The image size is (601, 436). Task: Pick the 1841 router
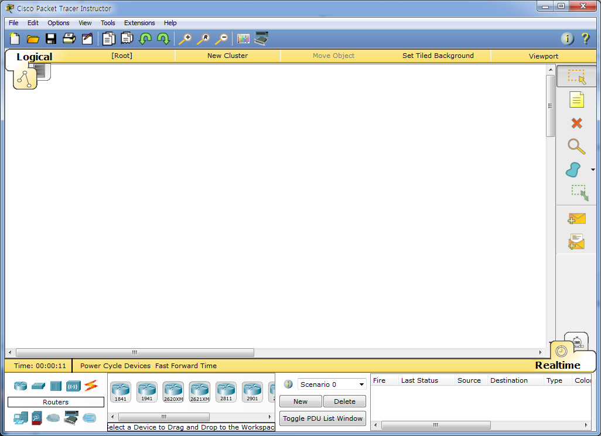120,392
